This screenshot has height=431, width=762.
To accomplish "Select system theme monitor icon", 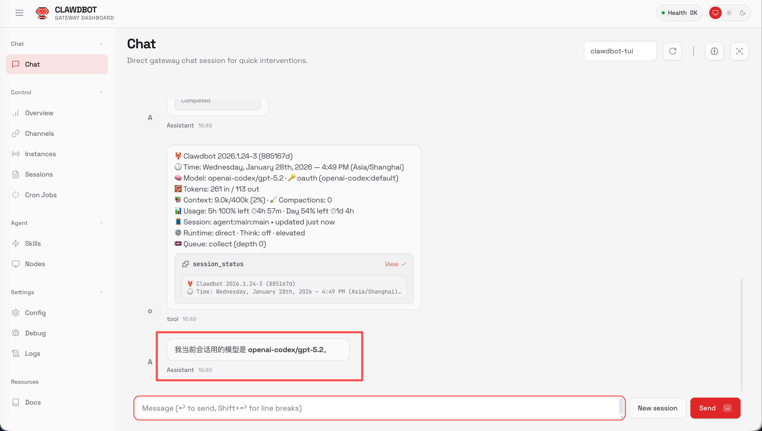I will click(x=715, y=13).
